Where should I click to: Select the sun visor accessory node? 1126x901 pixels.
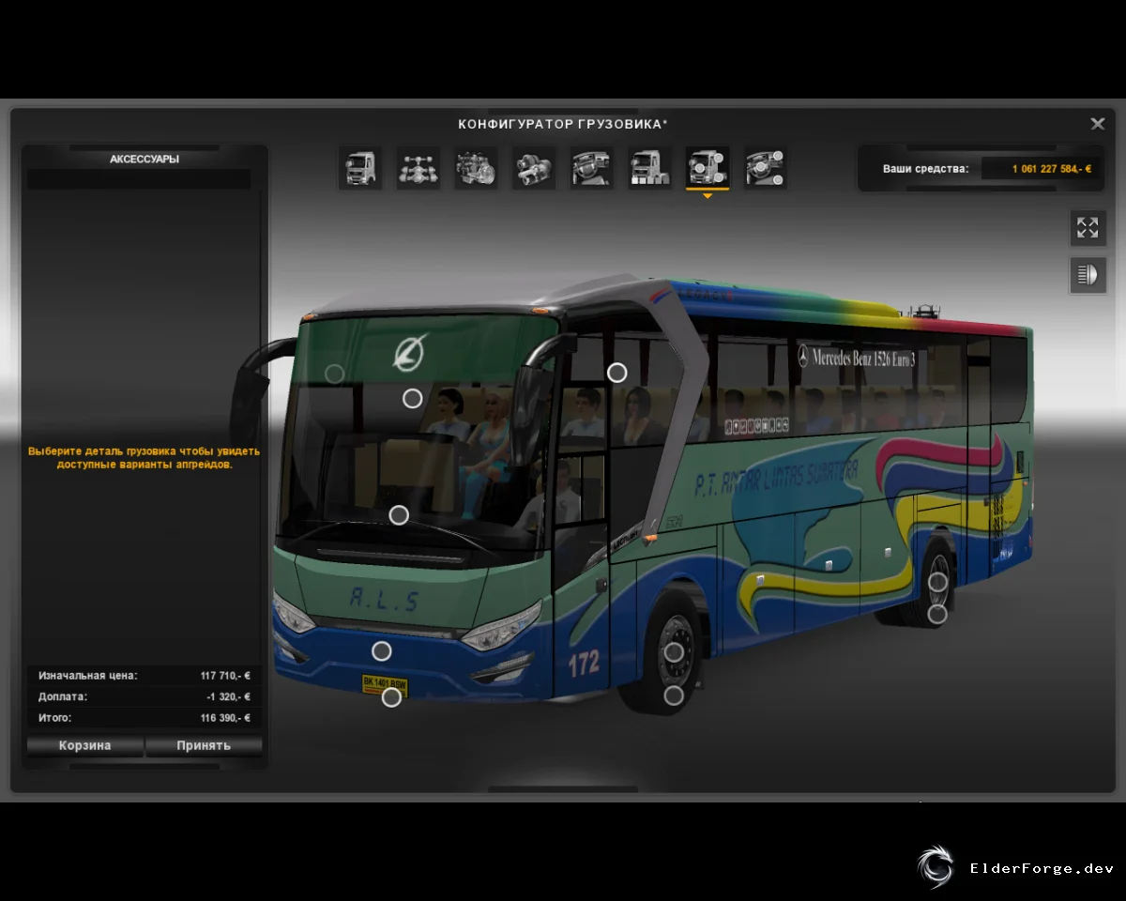coord(412,399)
